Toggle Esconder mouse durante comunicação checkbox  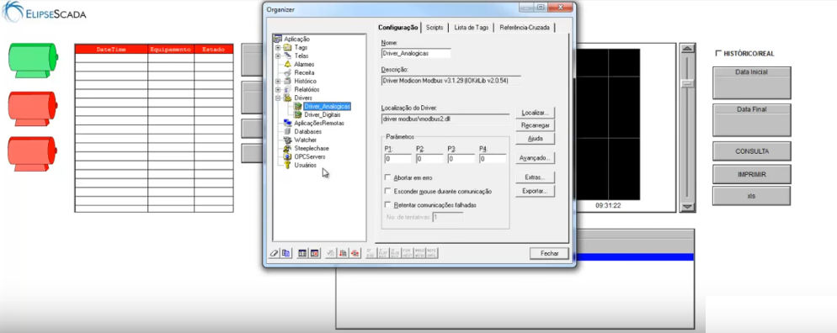tap(388, 191)
